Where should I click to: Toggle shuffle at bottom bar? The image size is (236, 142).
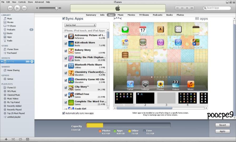click(13, 139)
